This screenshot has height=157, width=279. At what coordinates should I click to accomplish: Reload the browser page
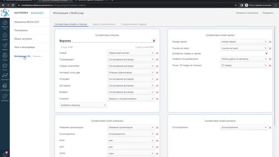pyautogui.click(x=13, y=5)
